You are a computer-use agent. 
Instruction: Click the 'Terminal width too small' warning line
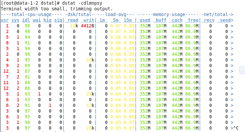coord(57,9)
